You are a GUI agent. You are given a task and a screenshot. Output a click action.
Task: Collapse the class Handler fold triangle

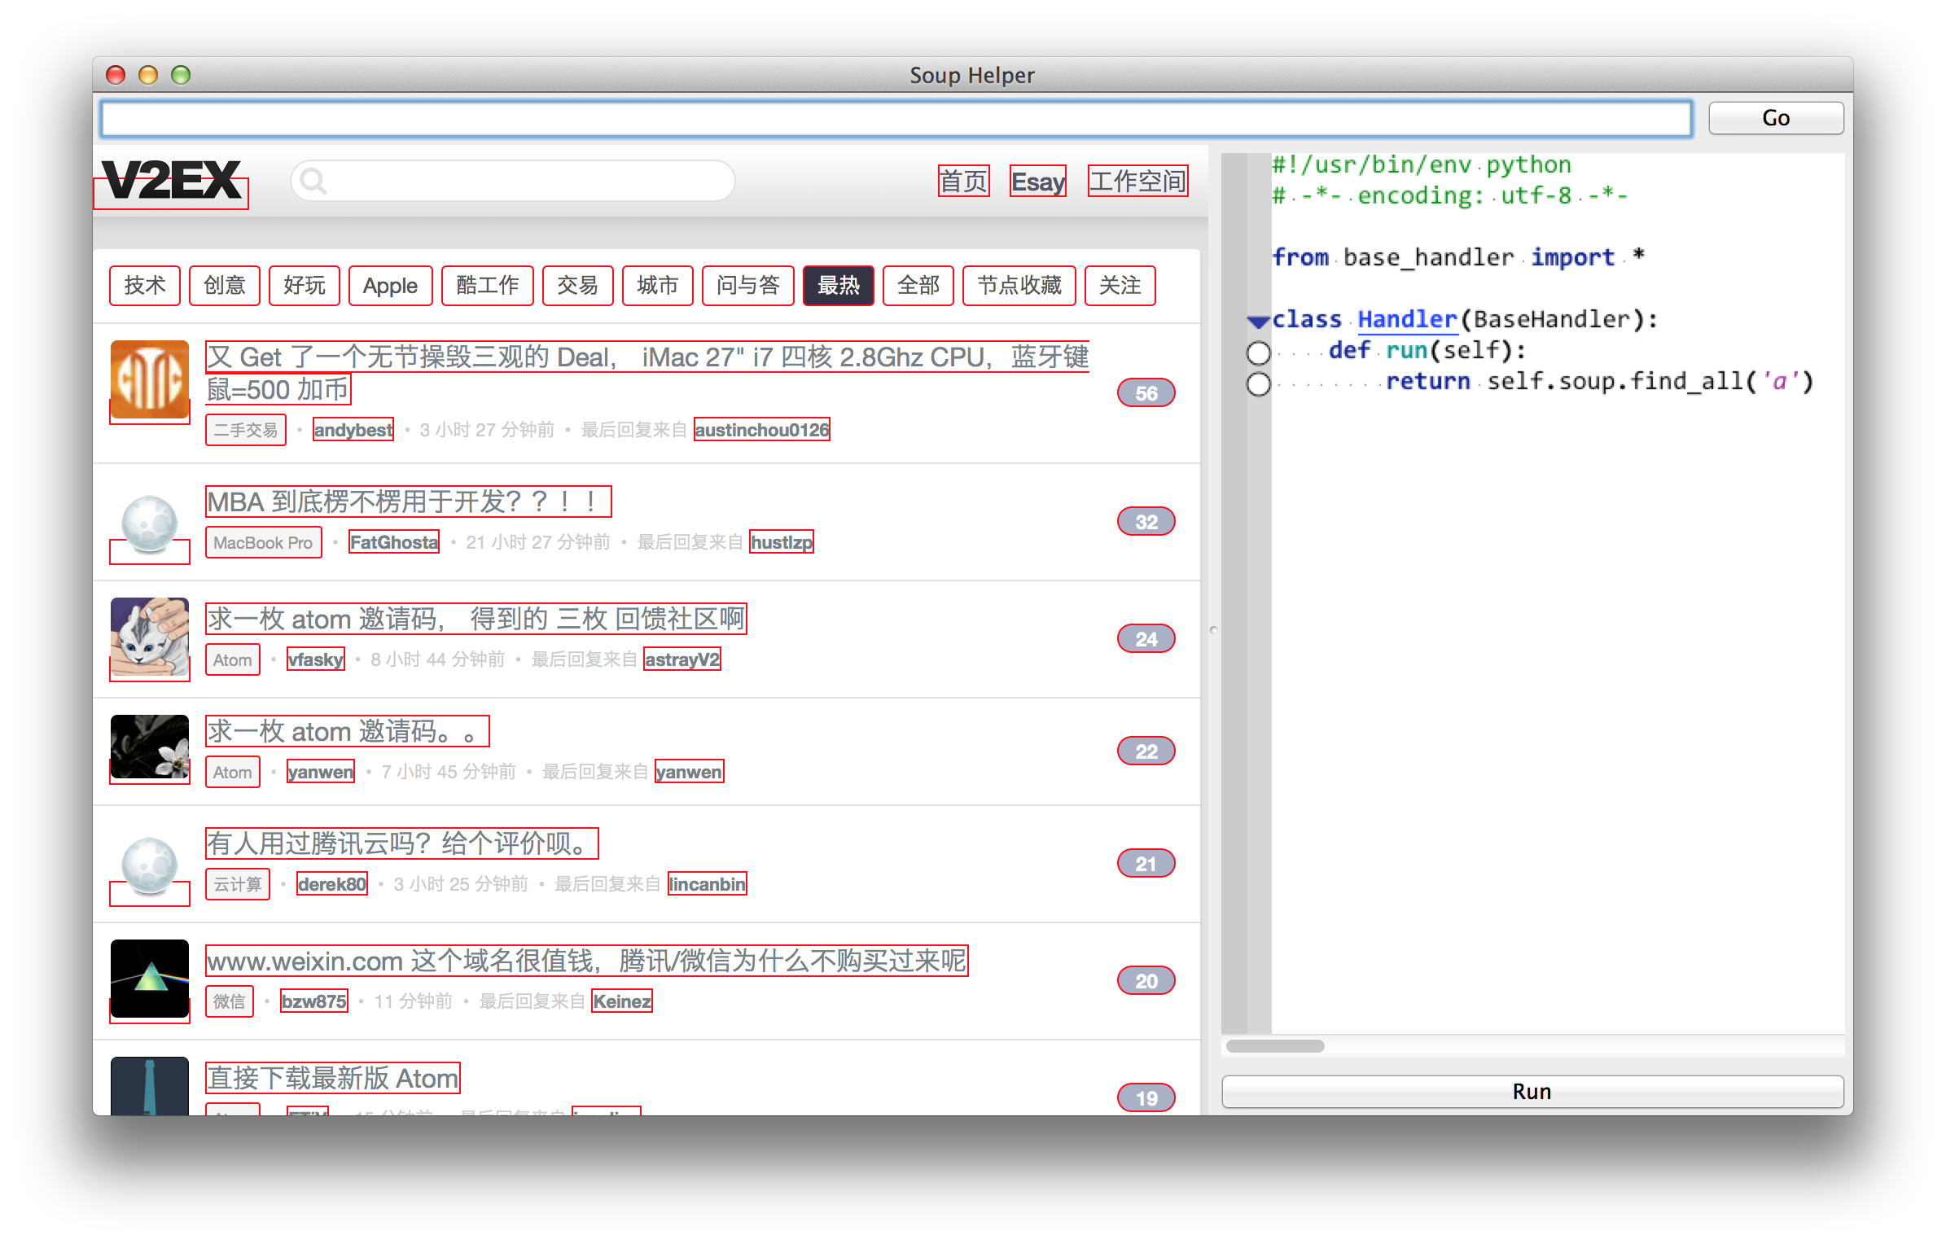1259,321
